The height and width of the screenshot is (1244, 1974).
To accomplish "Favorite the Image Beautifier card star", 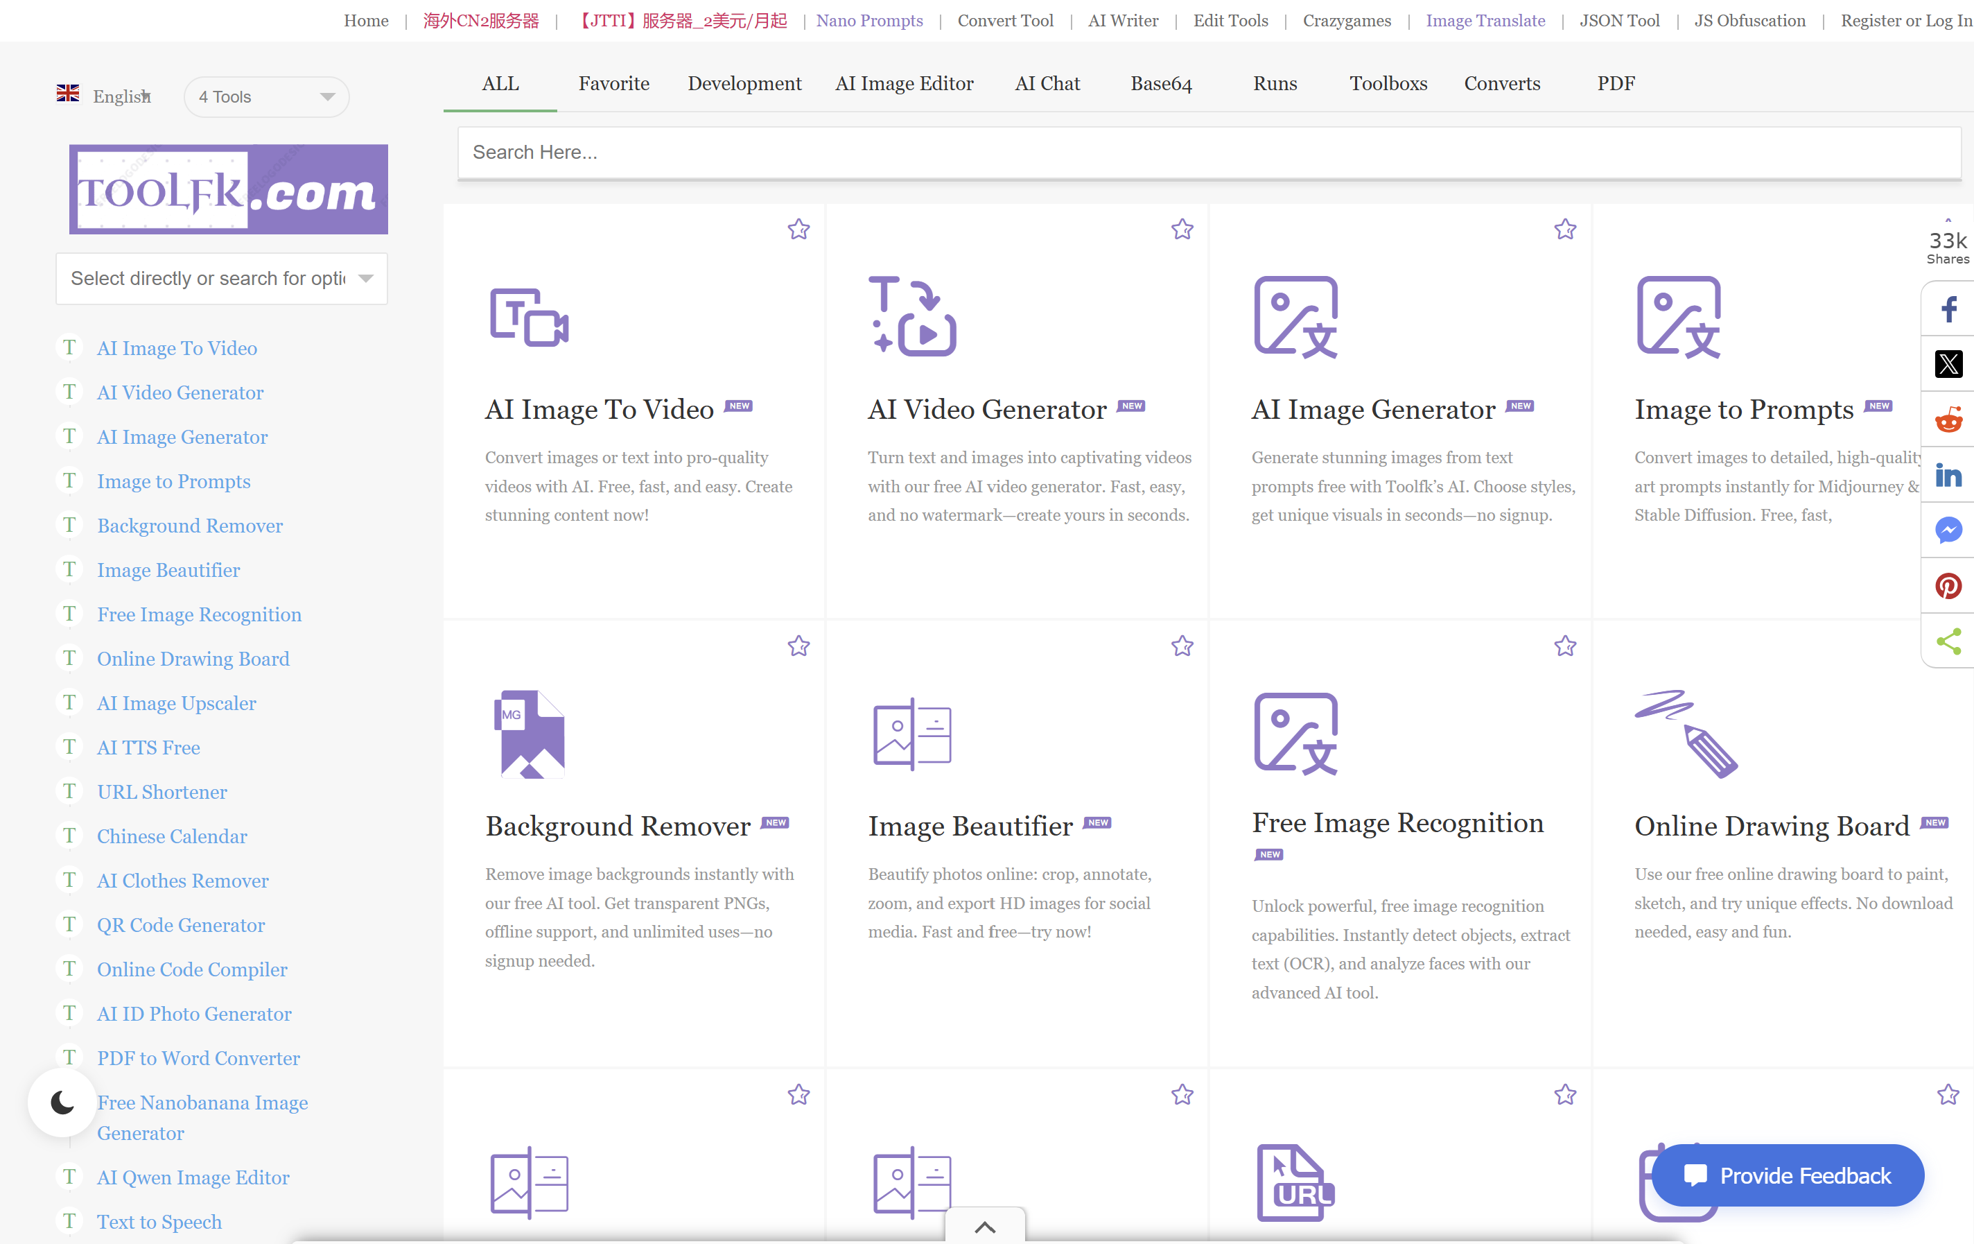I will pos(1182,646).
